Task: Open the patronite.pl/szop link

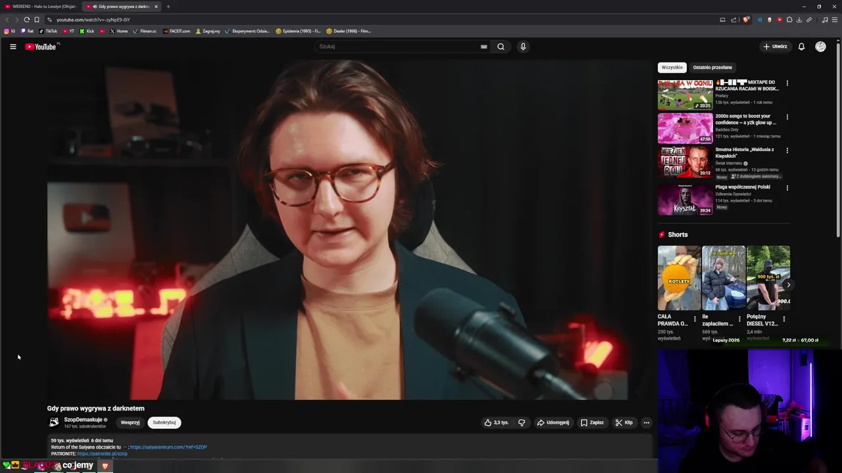Action: click(102, 454)
